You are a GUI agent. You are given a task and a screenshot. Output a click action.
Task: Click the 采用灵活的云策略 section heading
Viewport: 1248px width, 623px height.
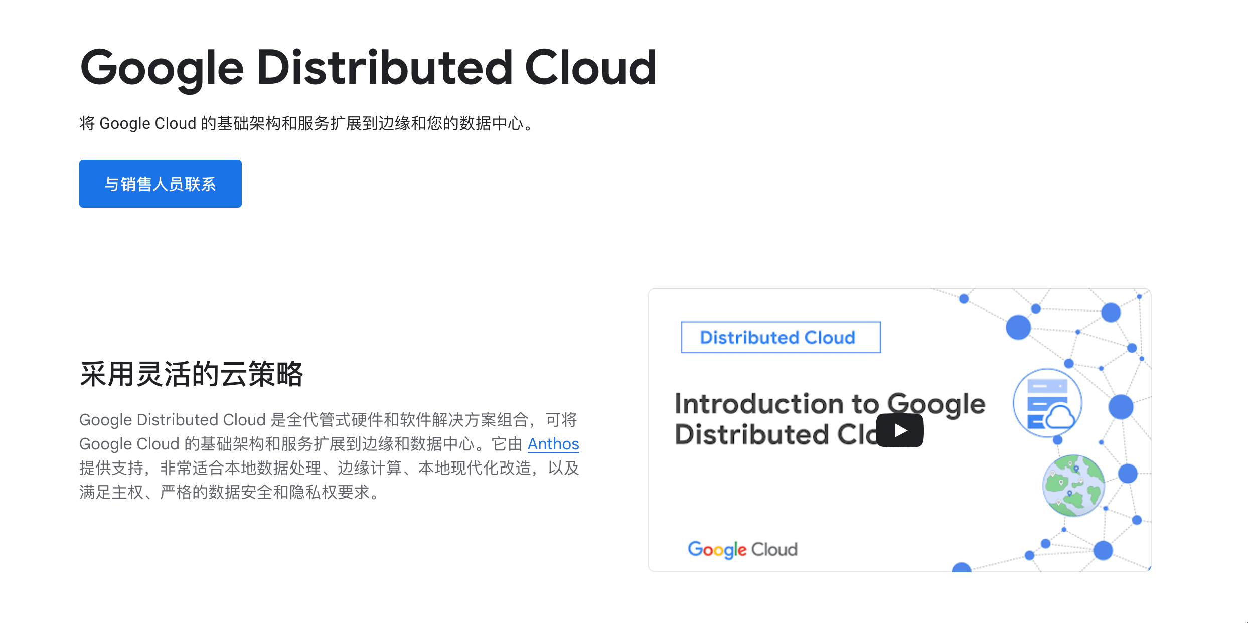[x=192, y=374]
